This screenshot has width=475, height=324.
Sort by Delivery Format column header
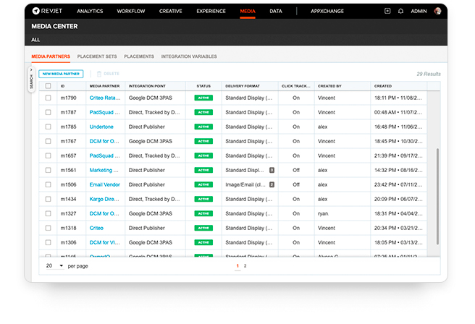243,86
